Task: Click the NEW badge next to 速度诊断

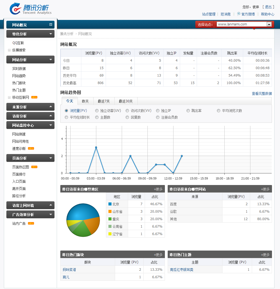Action: 31,149
